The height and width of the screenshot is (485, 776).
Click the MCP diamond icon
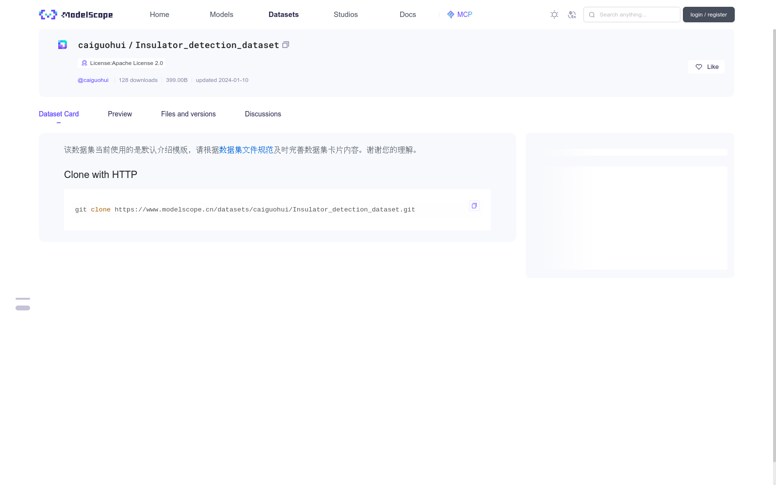451,15
